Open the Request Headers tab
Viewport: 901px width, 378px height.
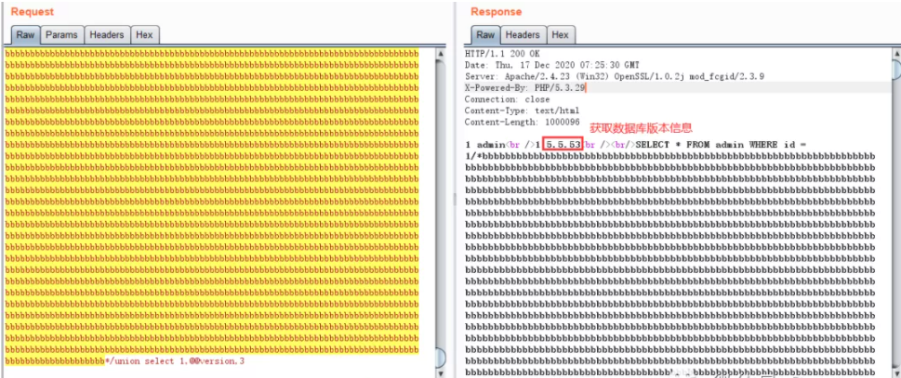point(107,35)
